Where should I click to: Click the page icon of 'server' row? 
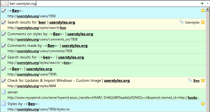(4, 92)
